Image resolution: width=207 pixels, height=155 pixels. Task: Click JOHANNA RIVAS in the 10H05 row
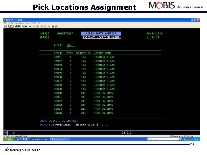pyautogui.click(x=104, y=73)
